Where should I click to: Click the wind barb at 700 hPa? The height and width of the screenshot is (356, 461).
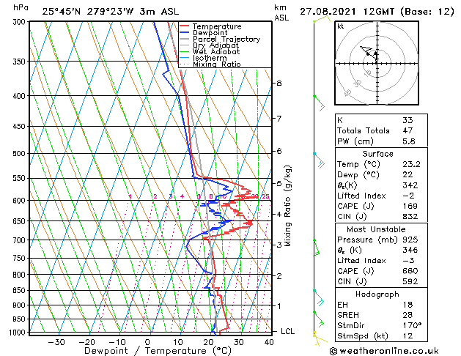click(317, 248)
